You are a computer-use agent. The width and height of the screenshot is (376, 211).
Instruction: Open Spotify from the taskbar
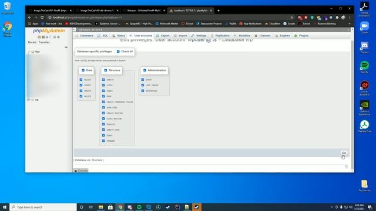(x=139, y=207)
